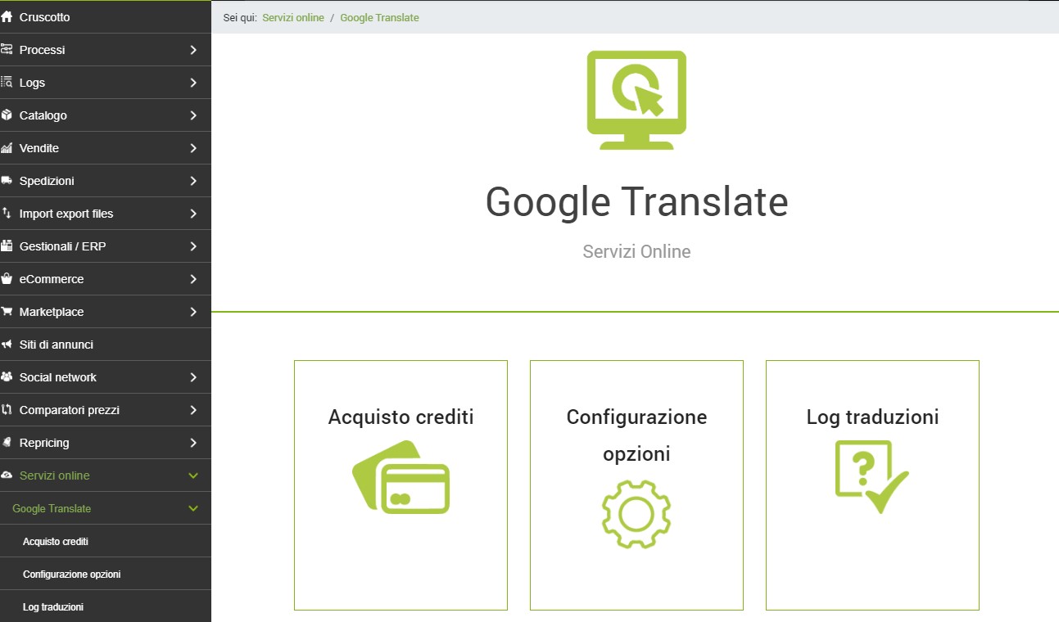Screen dimensions: 1059x622
Task: Select Log traduzioni sidebar submenu item
Action: [x=53, y=607]
